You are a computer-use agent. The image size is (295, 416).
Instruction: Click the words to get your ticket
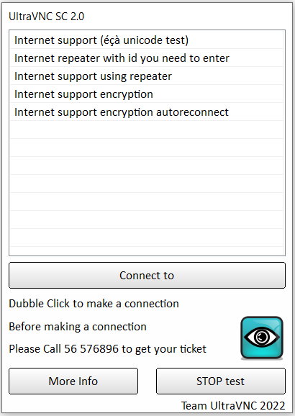point(164,349)
